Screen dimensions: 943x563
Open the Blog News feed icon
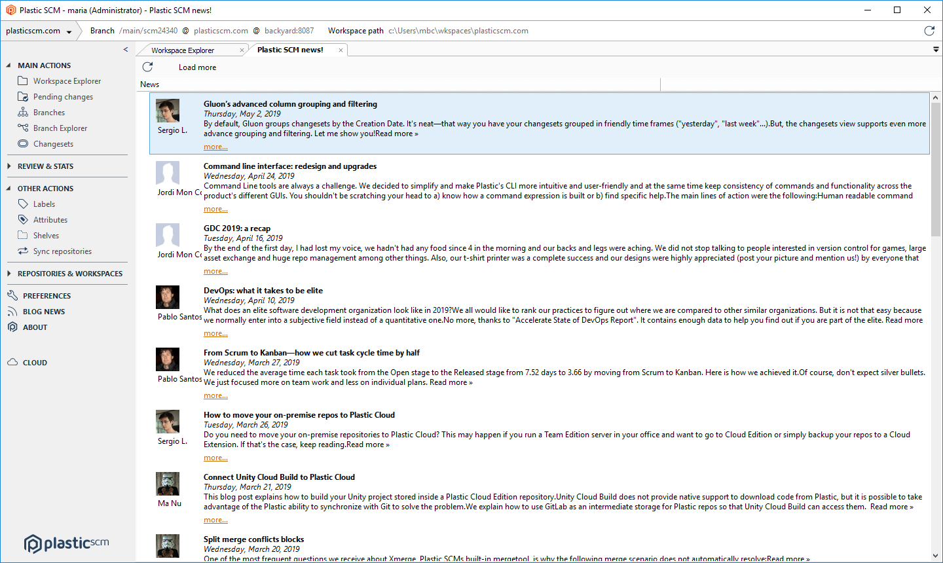[12, 312]
